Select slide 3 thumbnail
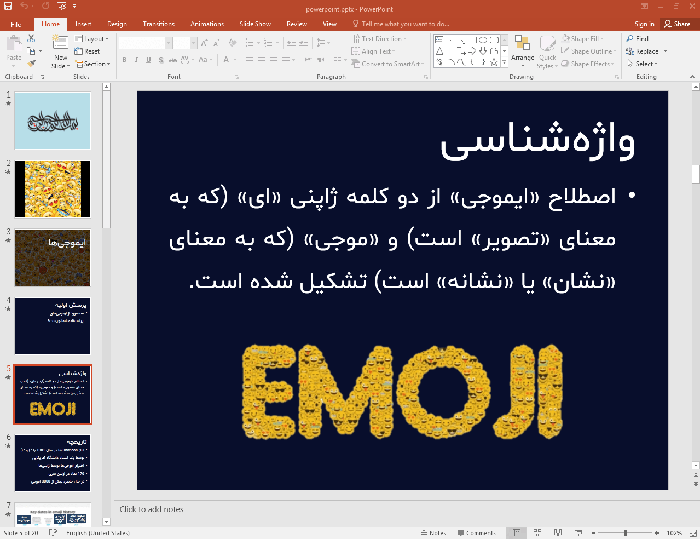700x539 pixels. [x=53, y=257]
